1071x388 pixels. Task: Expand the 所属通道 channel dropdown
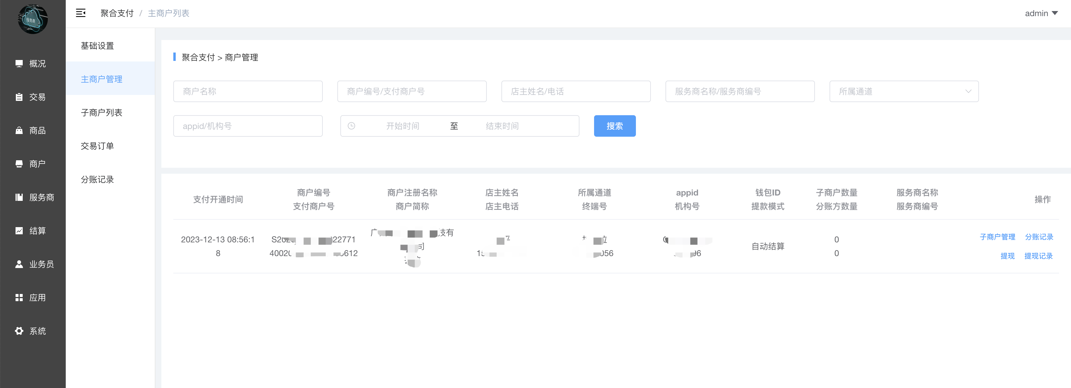(x=903, y=91)
